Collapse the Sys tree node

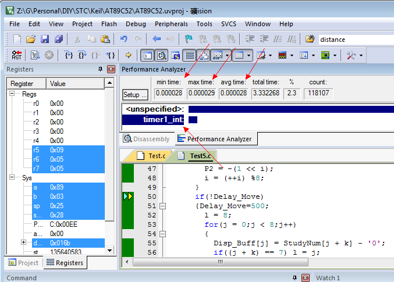12,177
